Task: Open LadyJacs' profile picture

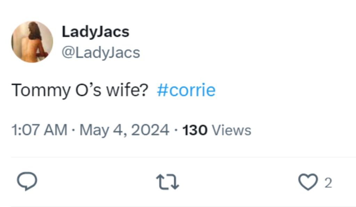Action: coord(32,42)
